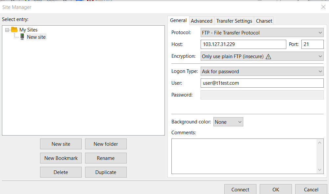329x194 pixels.
Task: Click into the Port input field
Action: pyautogui.click(x=313, y=44)
